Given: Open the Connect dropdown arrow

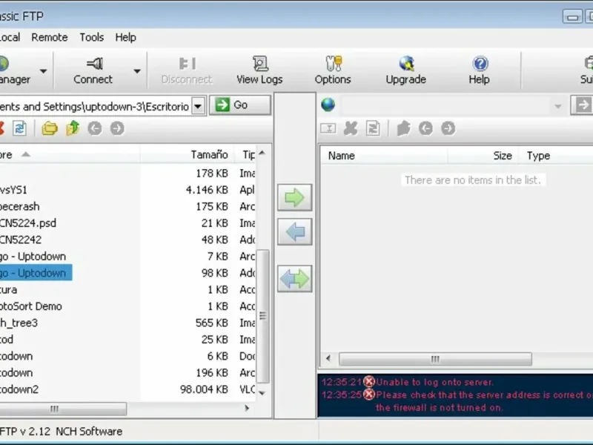Looking at the screenshot, I should pyautogui.click(x=137, y=71).
